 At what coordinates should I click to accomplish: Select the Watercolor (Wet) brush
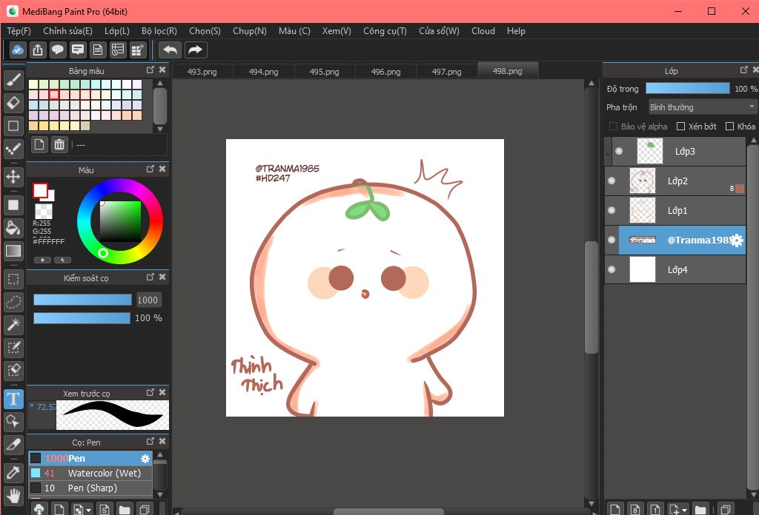(90, 473)
